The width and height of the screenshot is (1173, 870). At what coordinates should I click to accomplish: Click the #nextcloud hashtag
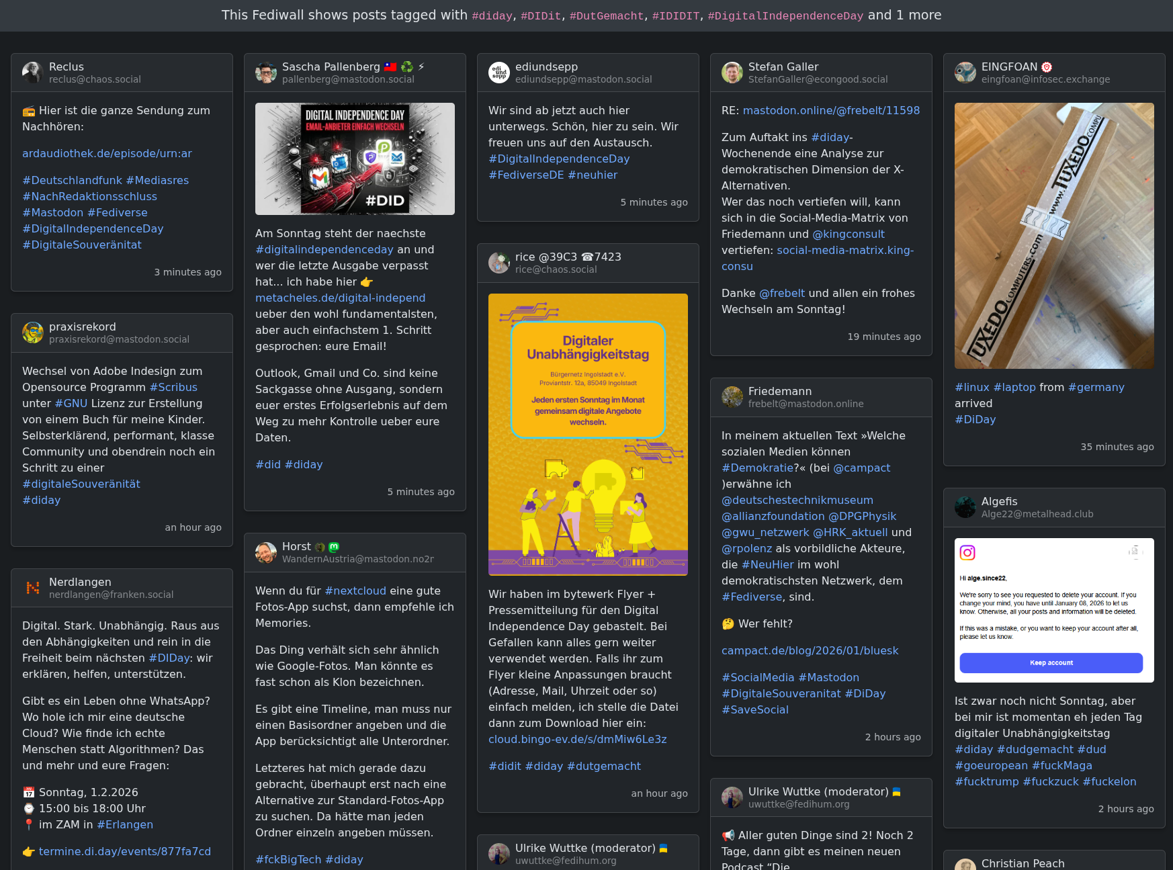(x=355, y=591)
